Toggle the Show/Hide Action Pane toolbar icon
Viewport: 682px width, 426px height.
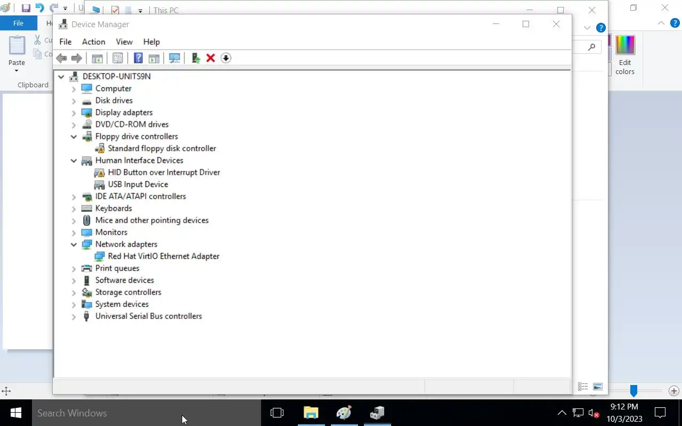click(x=154, y=58)
